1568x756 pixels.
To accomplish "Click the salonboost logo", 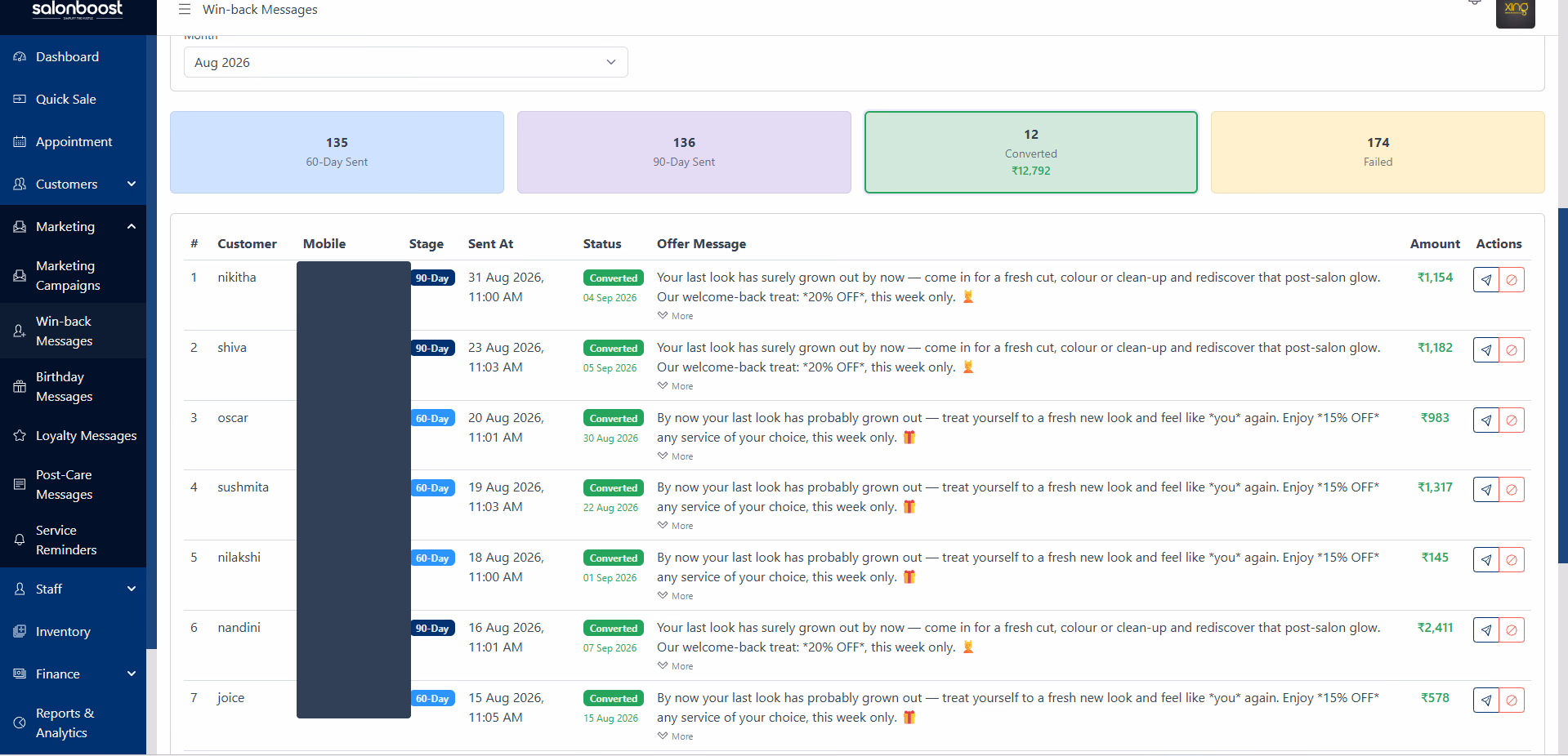I will [x=78, y=10].
